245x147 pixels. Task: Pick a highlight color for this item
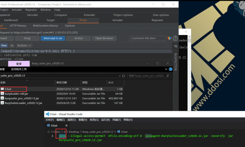(x=169, y=38)
